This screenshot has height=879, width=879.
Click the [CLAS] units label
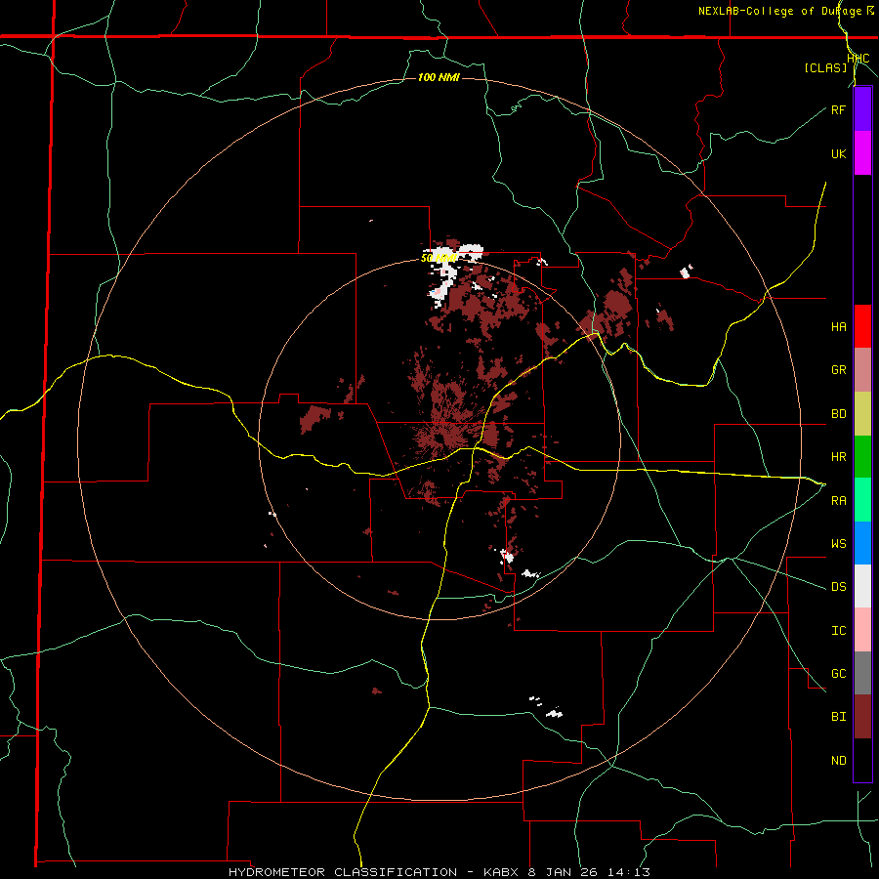(x=825, y=67)
